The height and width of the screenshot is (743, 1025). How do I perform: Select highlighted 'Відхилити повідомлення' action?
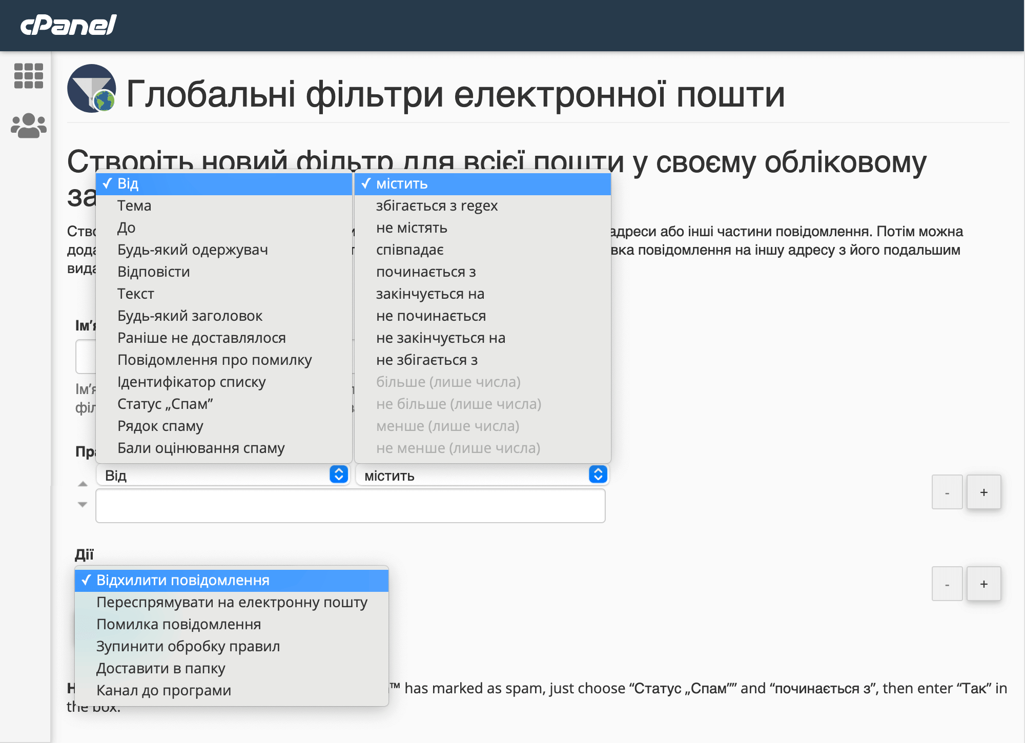point(232,580)
